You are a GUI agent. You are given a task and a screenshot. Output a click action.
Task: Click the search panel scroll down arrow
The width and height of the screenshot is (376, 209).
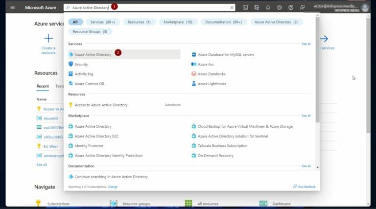tap(317, 167)
